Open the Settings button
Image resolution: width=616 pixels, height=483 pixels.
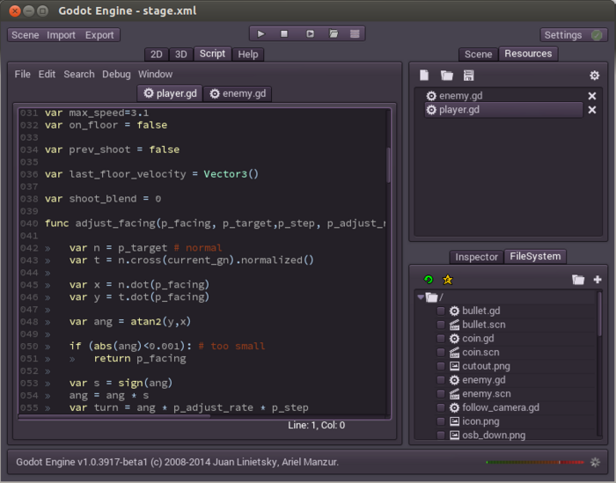[x=574, y=35]
